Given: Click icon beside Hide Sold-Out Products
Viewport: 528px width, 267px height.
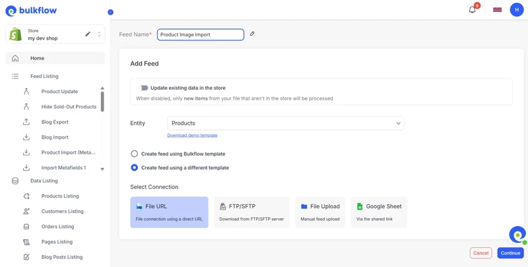Looking at the screenshot, I should (26, 106).
